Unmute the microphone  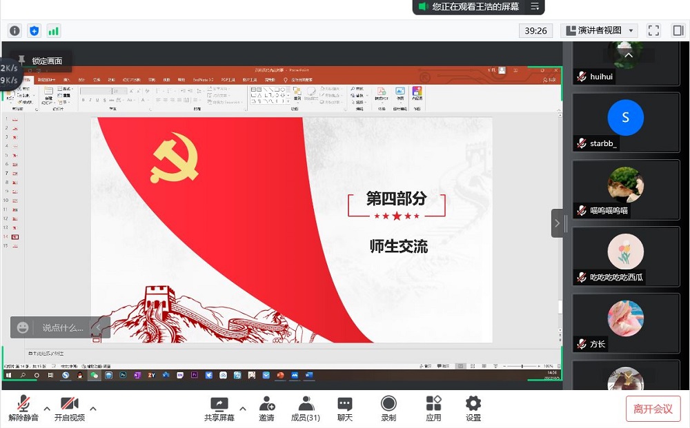pos(23,405)
